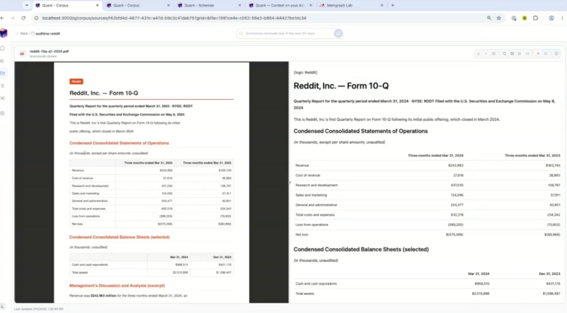This screenshot has height=313, width=567.
Task: Click the PDF title 'Reddit, Inc. — Form 10-Q'
Action: (x=104, y=93)
